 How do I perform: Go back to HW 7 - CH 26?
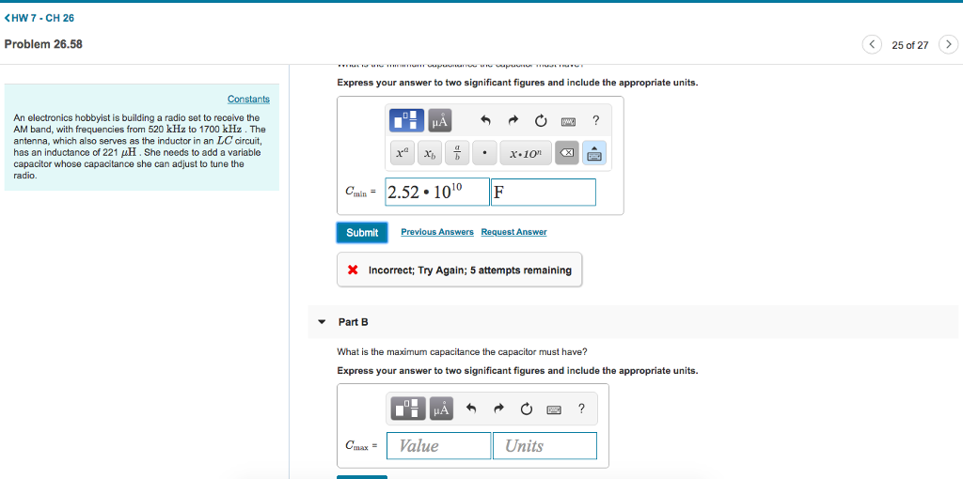39,19
